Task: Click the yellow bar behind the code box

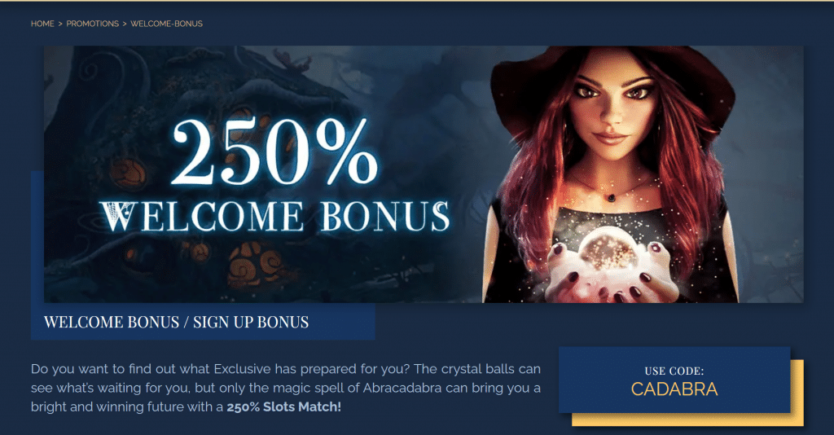Action: [687, 420]
